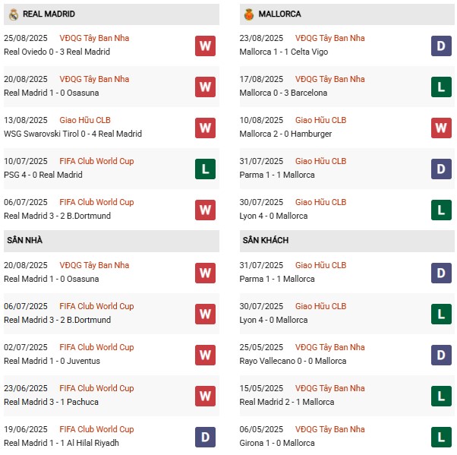Click the W badge for Real Madrid vs Juventus
This screenshot has height=455, width=457.
[205, 355]
